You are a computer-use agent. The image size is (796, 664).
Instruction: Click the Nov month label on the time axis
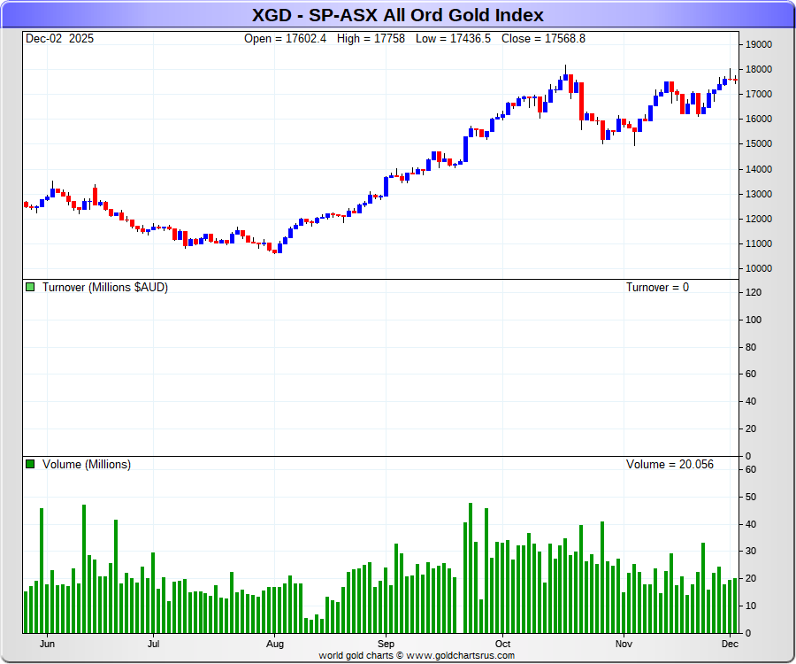click(x=624, y=644)
